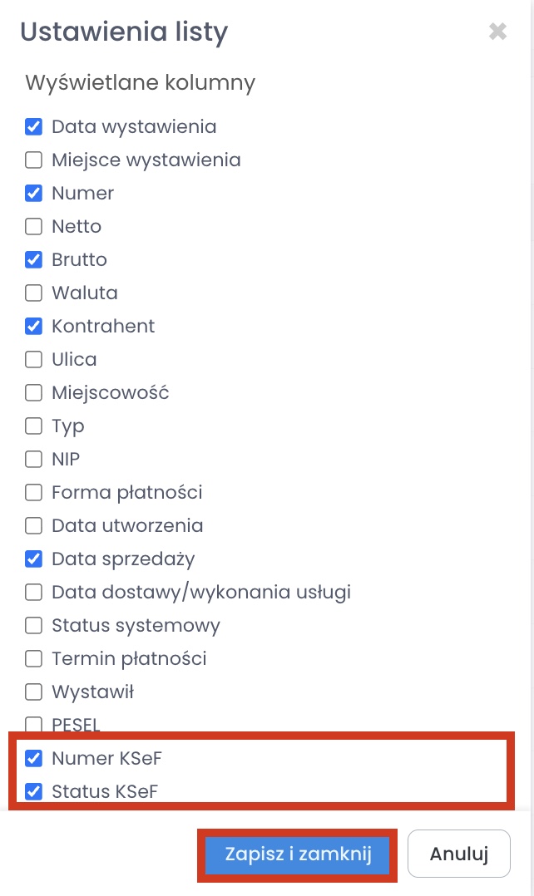
Task: Check the Ulica column option
Action: pyautogui.click(x=34, y=360)
